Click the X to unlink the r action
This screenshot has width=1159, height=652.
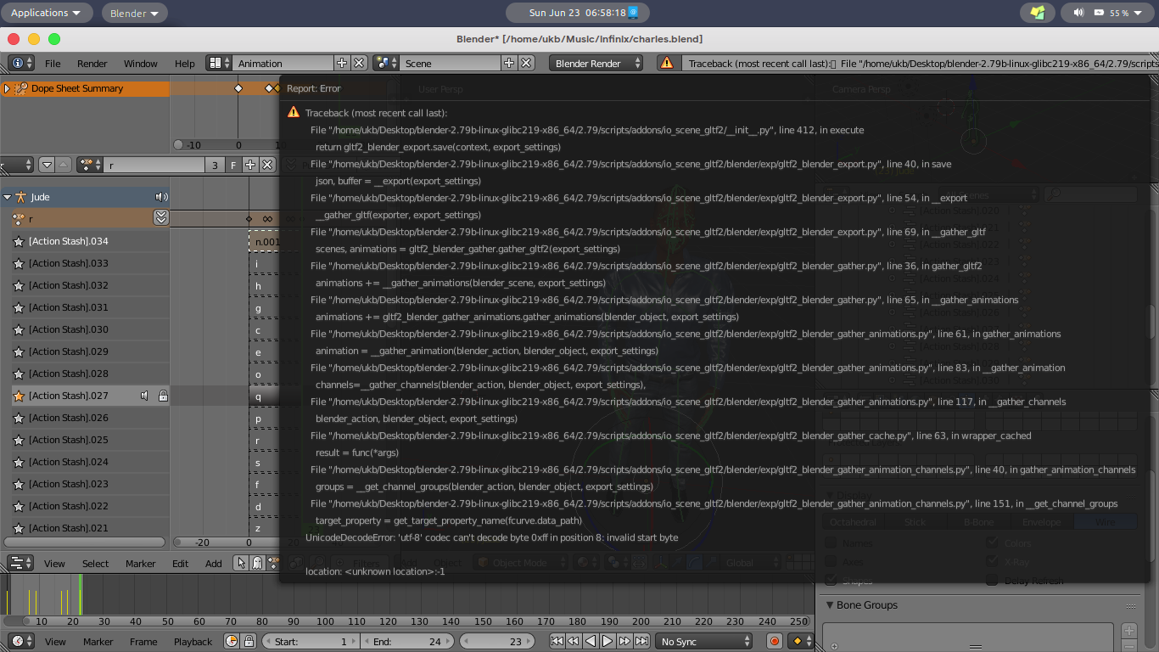pyautogui.click(x=268, y=164)
